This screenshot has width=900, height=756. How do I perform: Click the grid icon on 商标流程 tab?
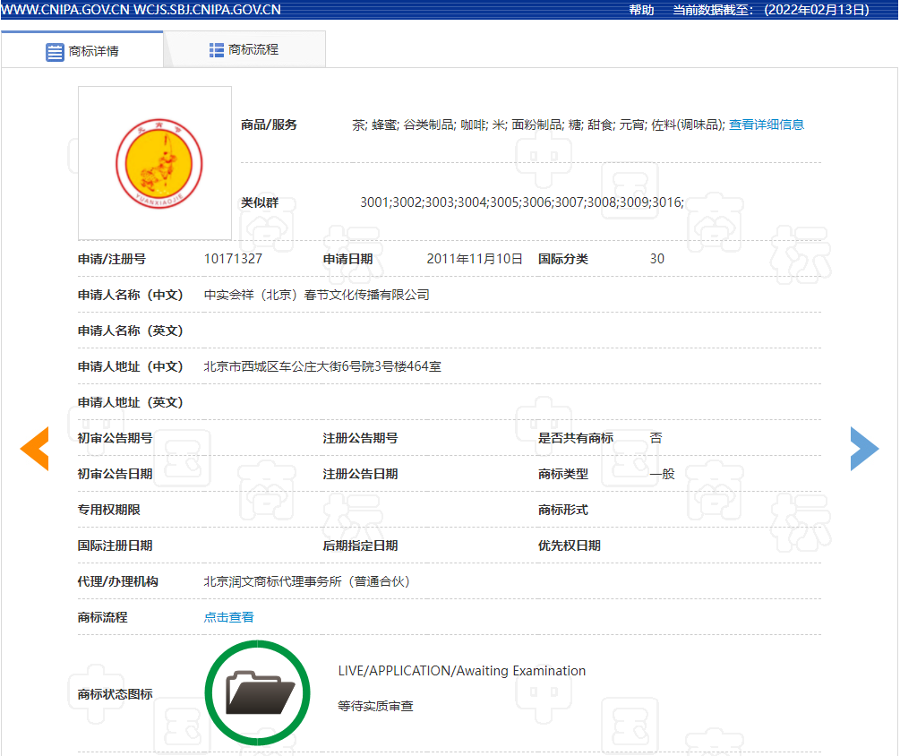pyautogui.click(x=217, y=50)
